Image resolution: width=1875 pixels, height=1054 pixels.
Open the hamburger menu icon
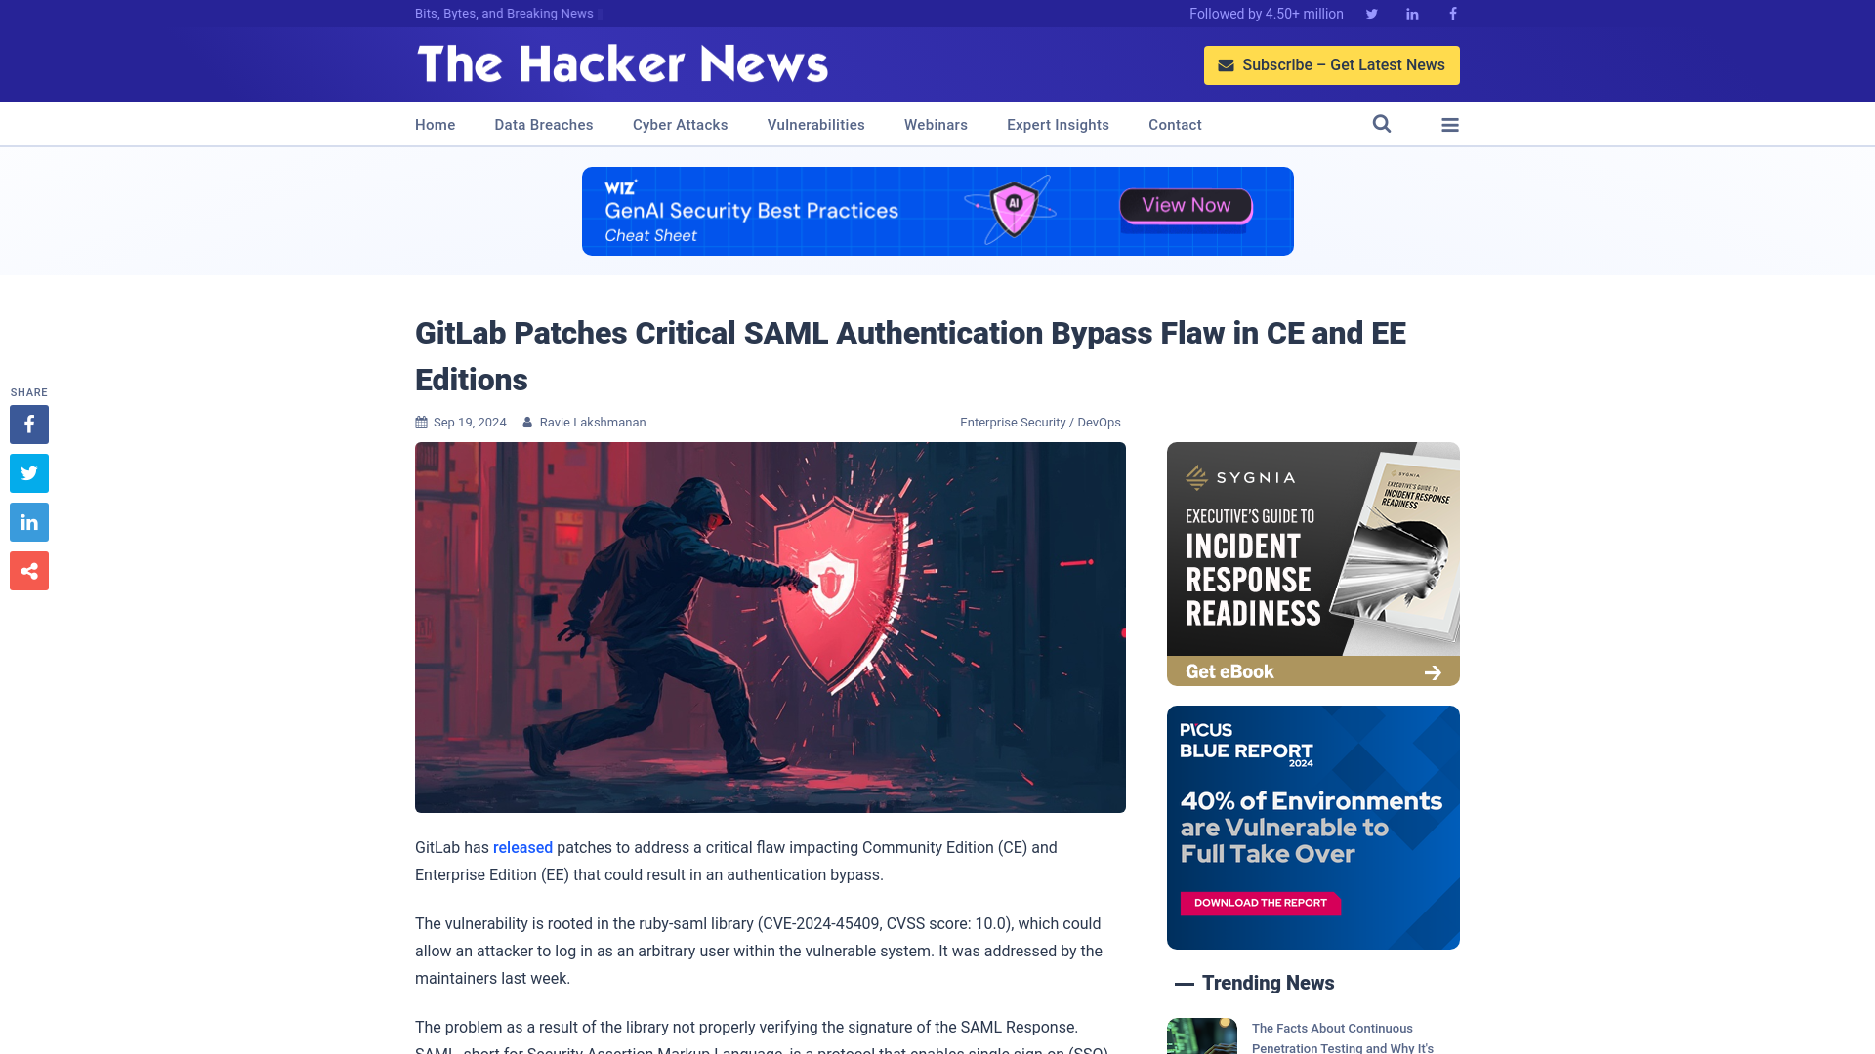pos(1450,124)
